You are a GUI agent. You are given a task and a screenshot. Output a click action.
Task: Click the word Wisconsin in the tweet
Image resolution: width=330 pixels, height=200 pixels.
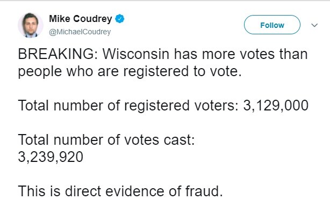pyautogui.click(x=136, y=54)
